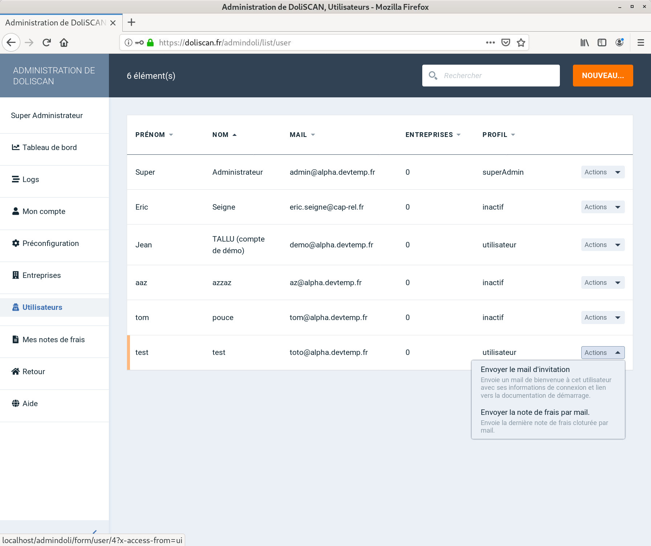Bookmark this page with the star icon
Image resolution: width=651 pixels, height=546 pixels.
tap(521, 43)
